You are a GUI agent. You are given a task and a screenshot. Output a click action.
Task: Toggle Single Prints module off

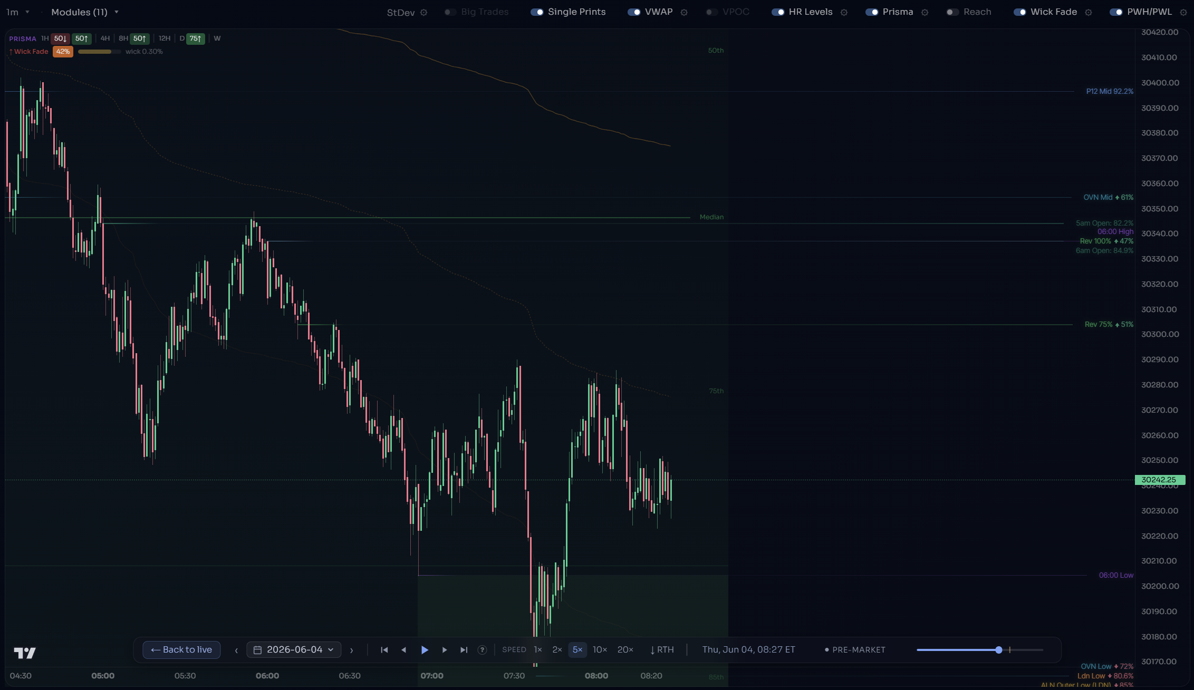[537, 12]
